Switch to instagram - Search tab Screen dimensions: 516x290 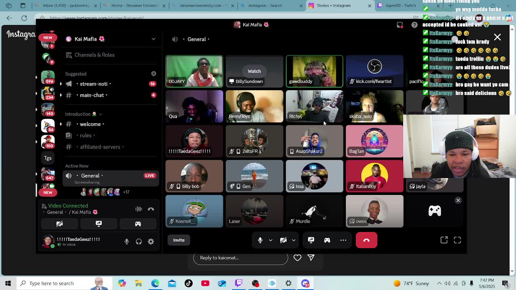[265, 6]
